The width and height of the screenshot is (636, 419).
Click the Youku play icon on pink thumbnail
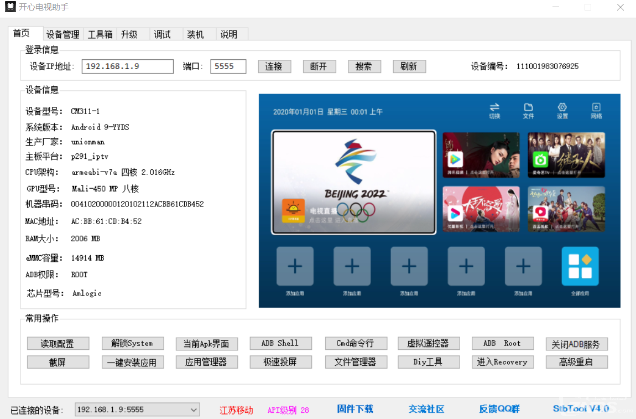coord(455,213)
